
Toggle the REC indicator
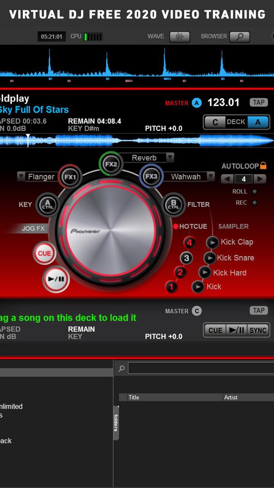(x=255, y=203)
